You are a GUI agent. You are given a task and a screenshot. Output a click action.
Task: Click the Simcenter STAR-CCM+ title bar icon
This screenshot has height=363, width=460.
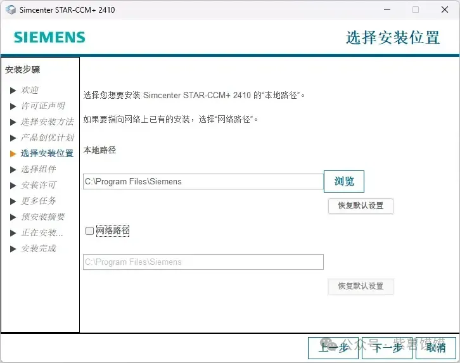[x=10, y=10]
